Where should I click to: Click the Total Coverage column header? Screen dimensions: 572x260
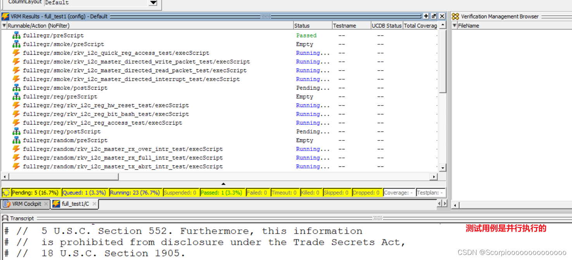pyautogui.click(x=420, y=26)
